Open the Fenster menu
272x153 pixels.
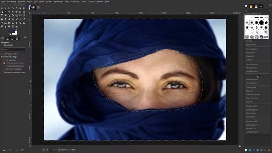(x=100, y=1)
